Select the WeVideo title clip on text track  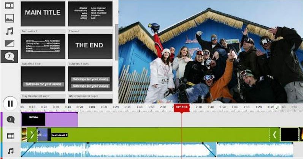[x=33, y=119]
